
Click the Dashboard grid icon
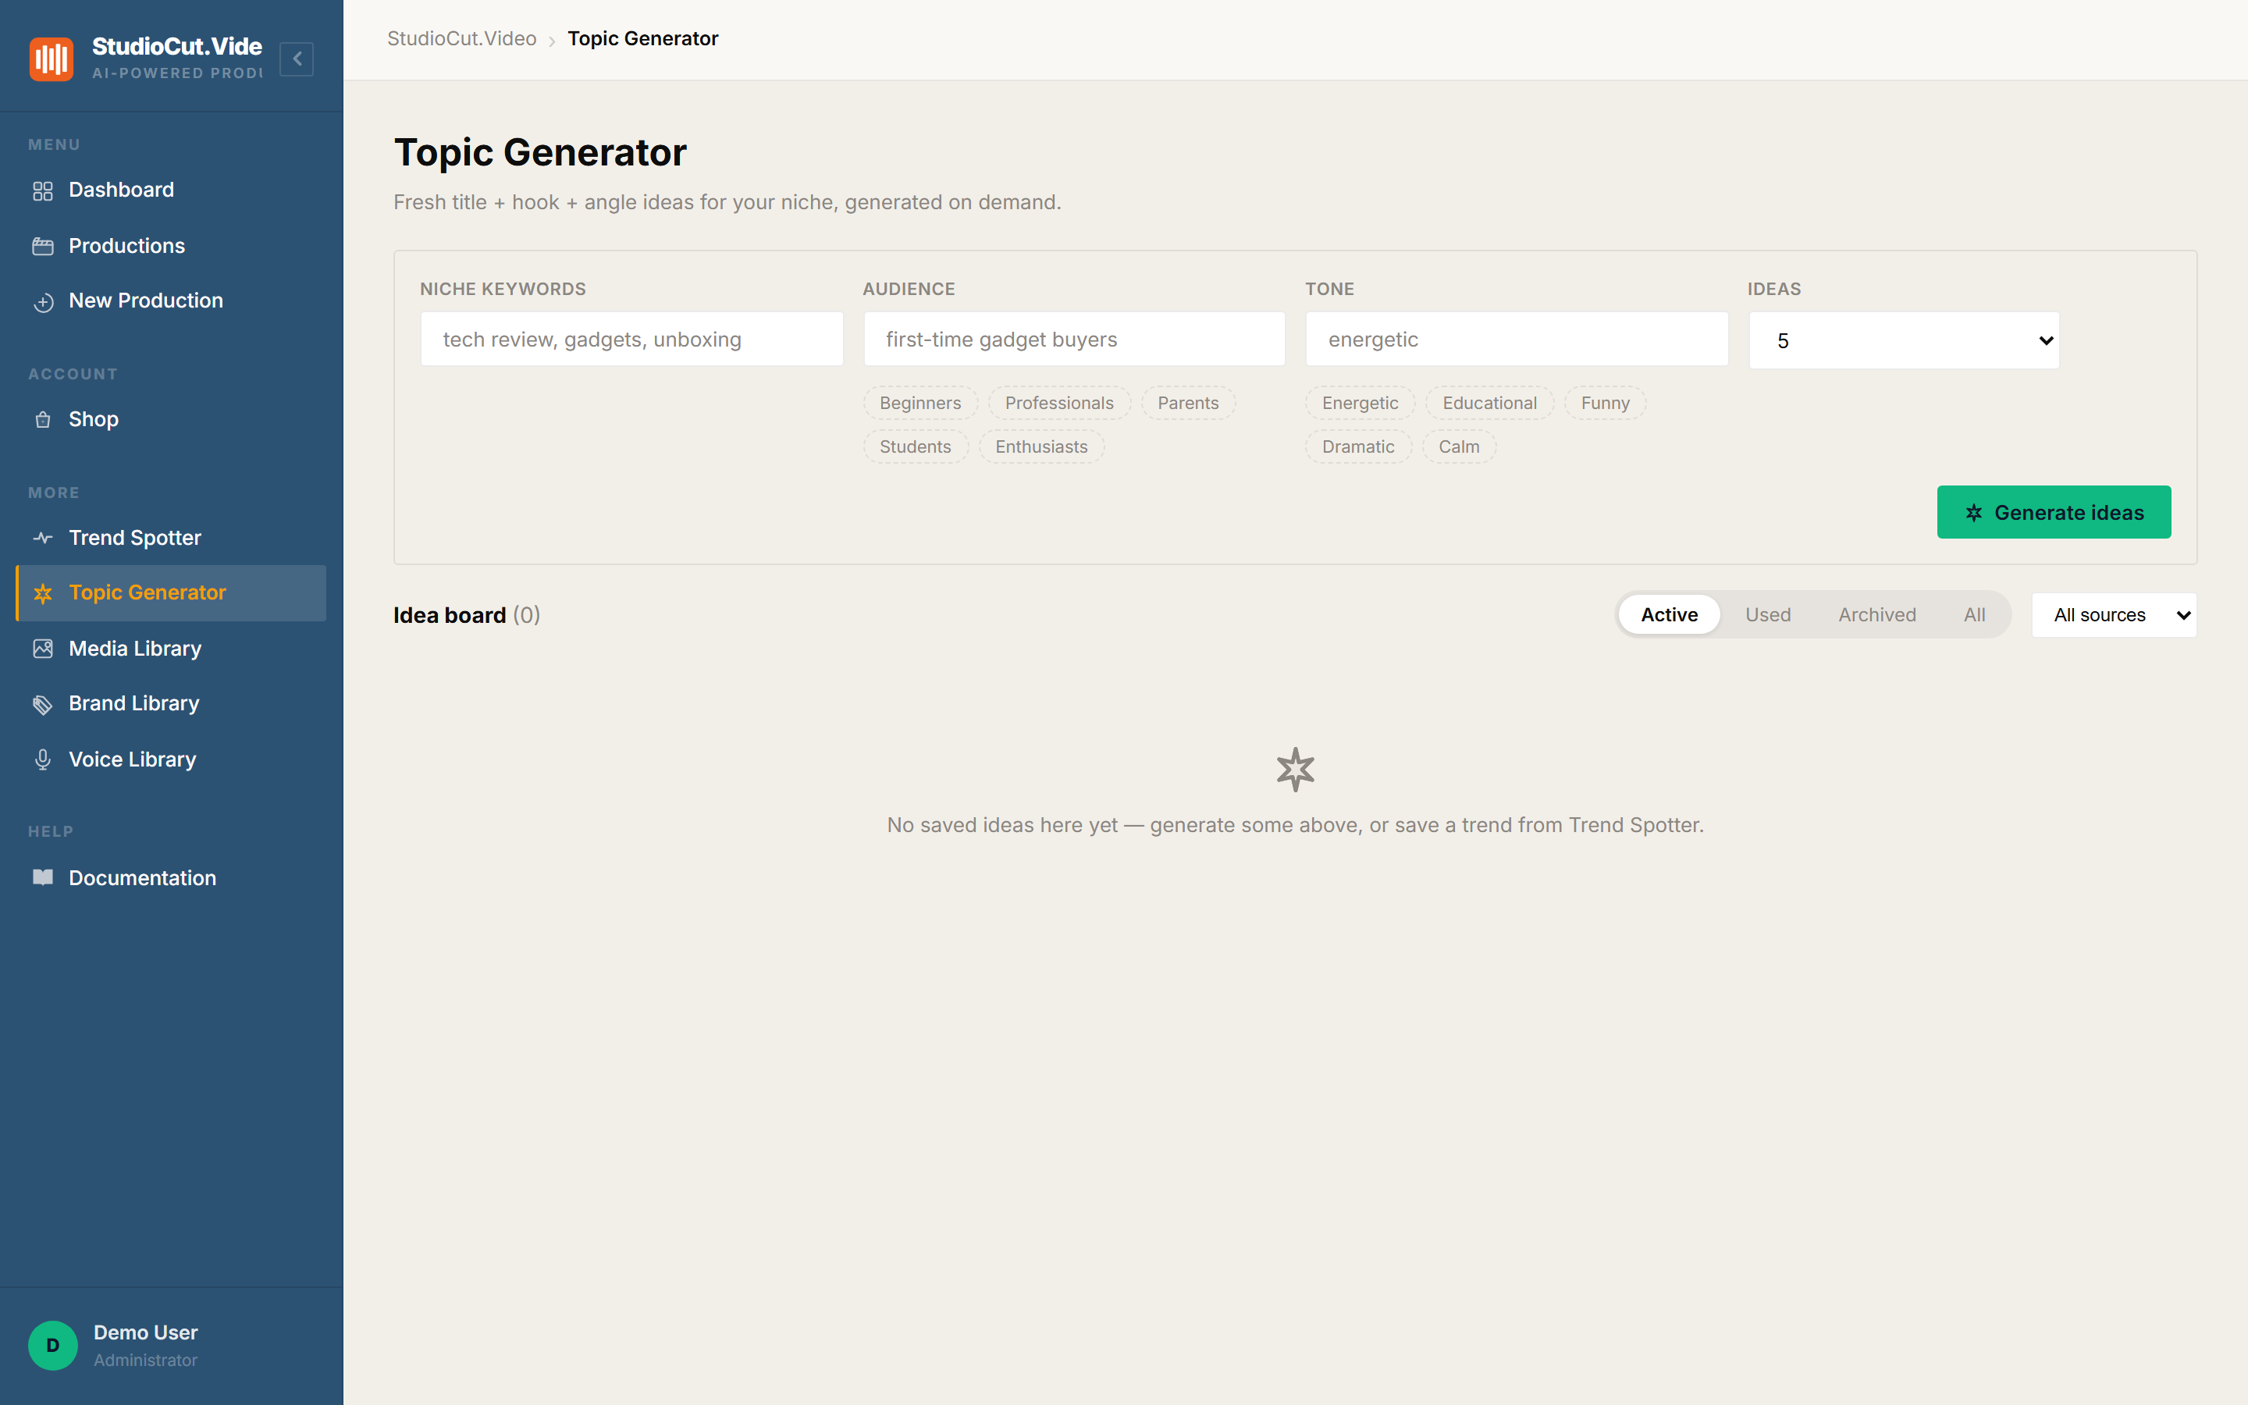43,190
